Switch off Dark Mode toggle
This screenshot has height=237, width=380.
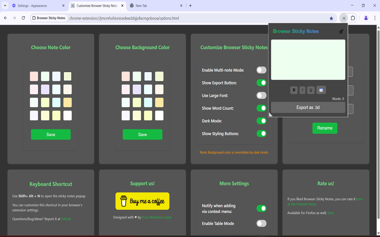tap(262, 121)
